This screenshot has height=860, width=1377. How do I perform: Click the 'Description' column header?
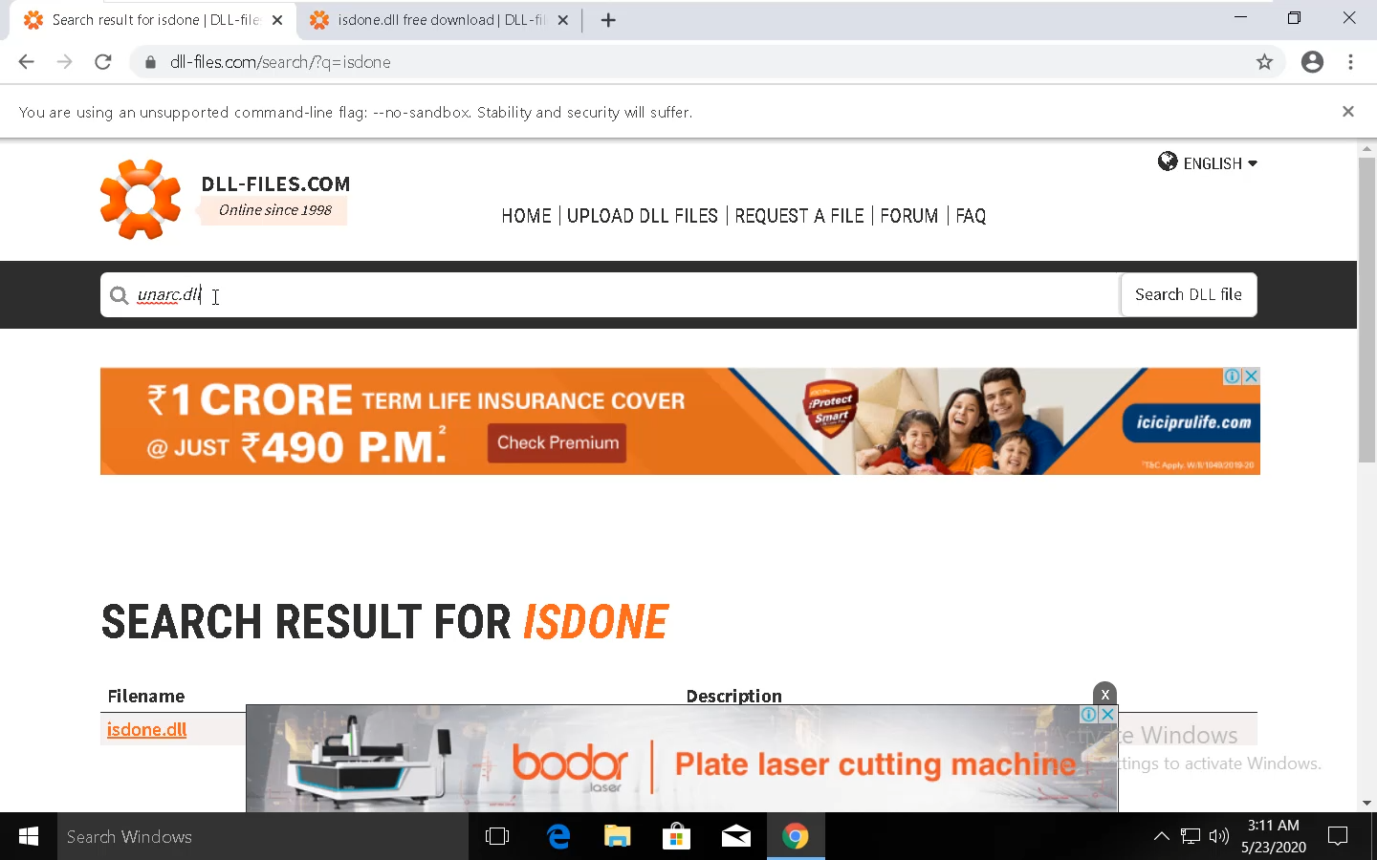tap(734, 696)
